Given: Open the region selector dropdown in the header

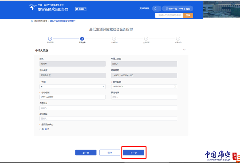Looking at the screenshot, I should click(x=81, y=9).
